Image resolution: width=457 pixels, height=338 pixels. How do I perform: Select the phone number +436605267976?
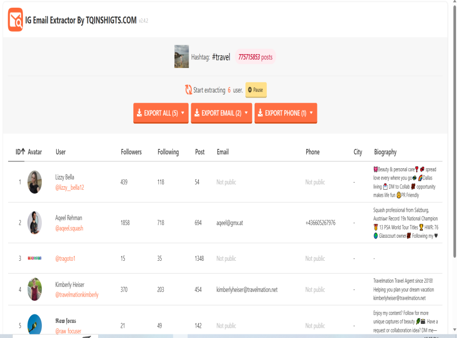tap(321, 223)
